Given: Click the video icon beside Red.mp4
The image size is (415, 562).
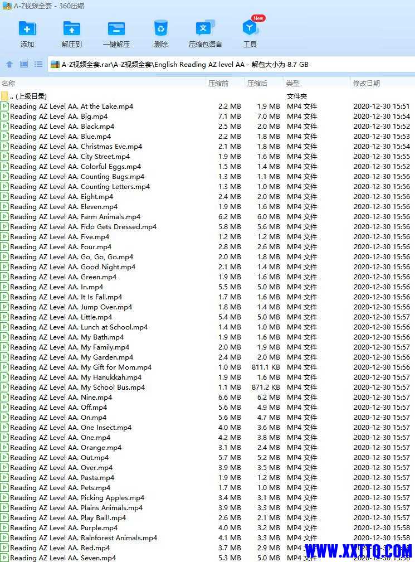Looking at the screenshot, I should click(x=4, y=548).
